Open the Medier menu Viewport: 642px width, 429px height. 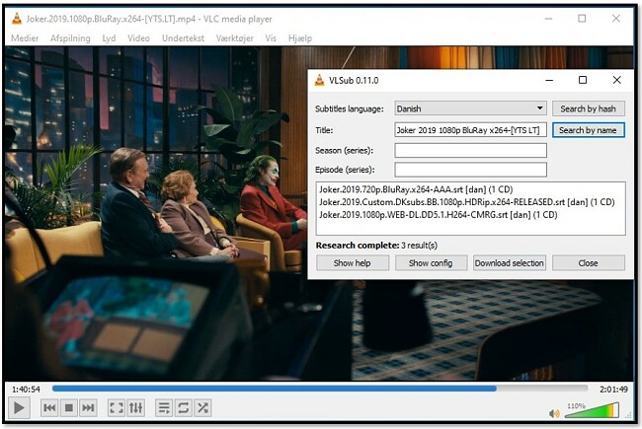point(25,38)
